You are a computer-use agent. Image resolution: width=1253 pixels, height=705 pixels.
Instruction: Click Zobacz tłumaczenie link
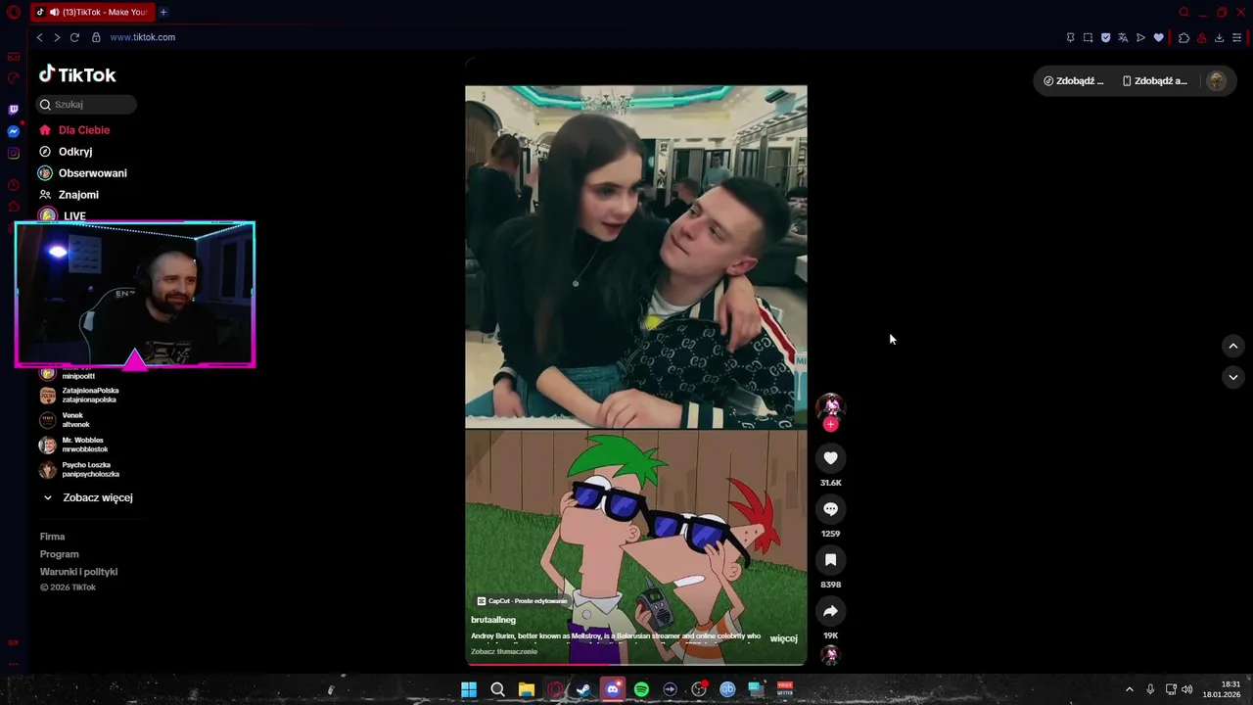[x=504, y=651]
